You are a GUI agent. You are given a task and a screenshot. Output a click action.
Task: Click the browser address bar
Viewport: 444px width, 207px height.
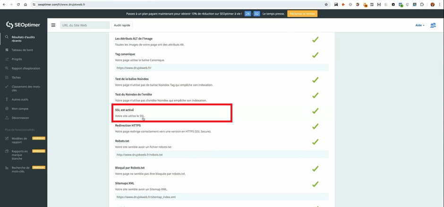click(180, 5)
